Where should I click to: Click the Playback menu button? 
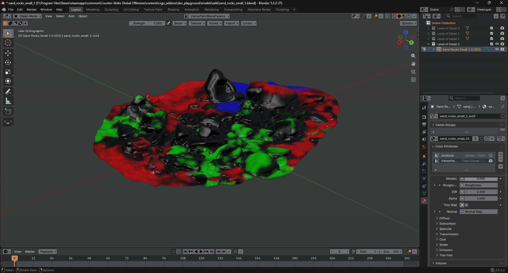pyautogui.click(x=48, y=252)
